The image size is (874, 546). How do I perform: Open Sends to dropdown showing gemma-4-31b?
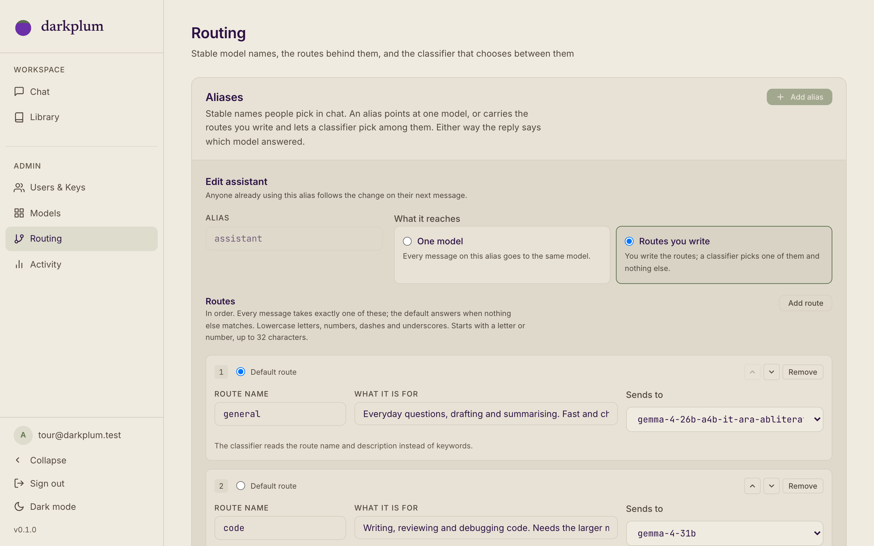tap(724, 533)
